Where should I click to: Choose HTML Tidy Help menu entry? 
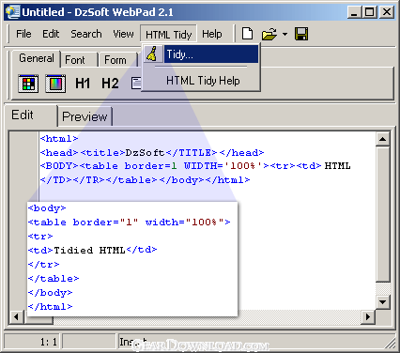[203, 81]
